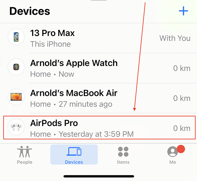197x181 pixels.
Task: Open the red notification badge on Me
Action: pos(181,149)
